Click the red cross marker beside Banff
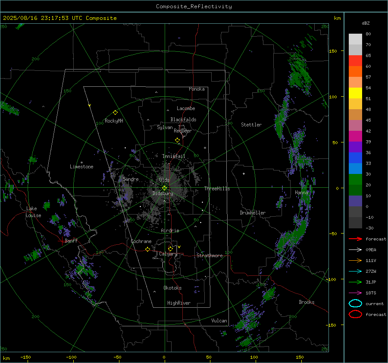 click(x=61, y=241)
